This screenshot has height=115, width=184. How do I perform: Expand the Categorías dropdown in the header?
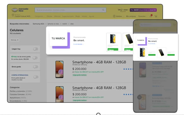pos(40,16)
